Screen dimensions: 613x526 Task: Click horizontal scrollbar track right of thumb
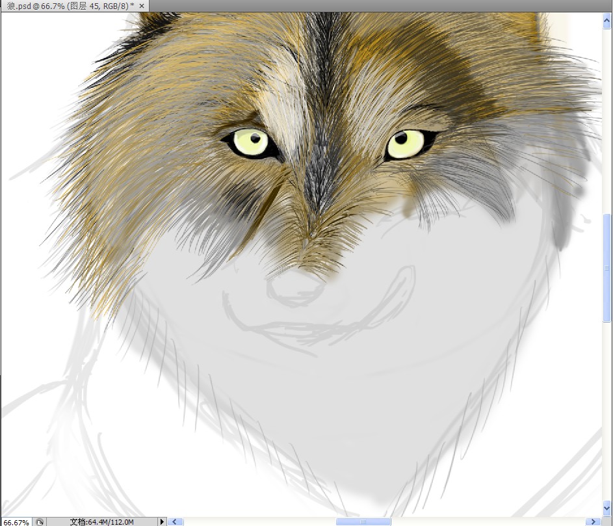pyautogui.click(x=488, y=521)
